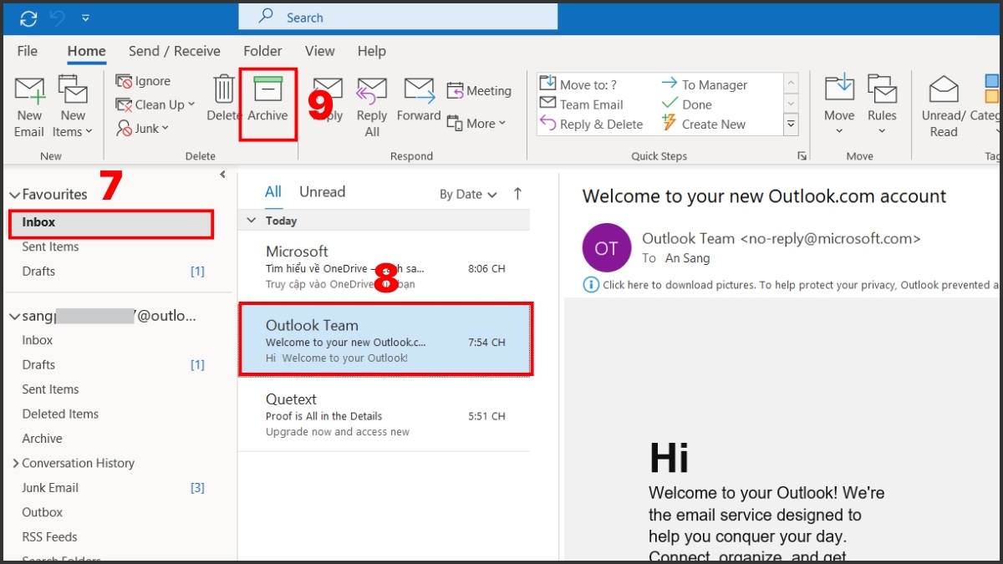Image resolution: width=1003 pixels, height=564 pixels.
Task: Open the By Date sort dropdown
Action: pos(468,195)
